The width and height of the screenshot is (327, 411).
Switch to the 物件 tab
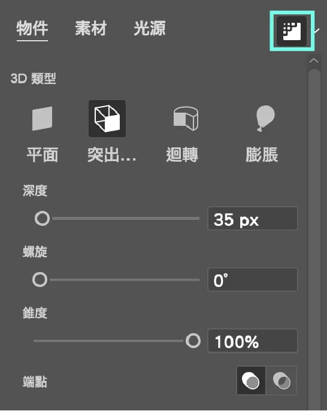pos(32,28)
